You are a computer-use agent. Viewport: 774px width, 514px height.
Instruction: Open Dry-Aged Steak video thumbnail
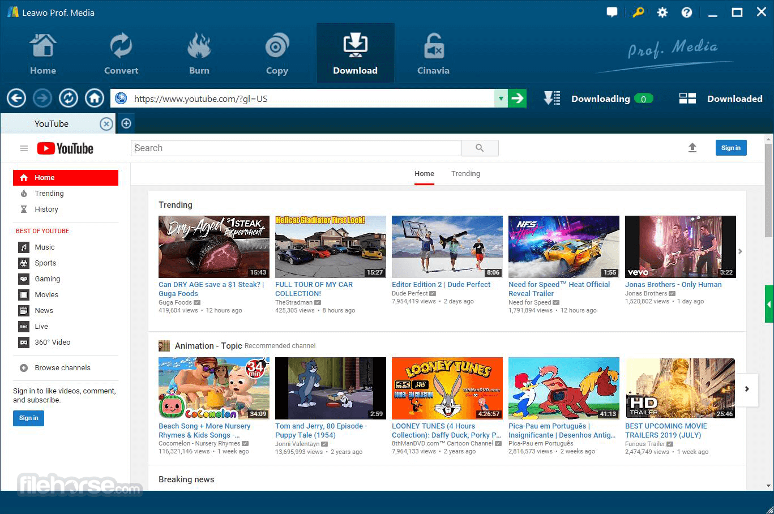point(213,247)
